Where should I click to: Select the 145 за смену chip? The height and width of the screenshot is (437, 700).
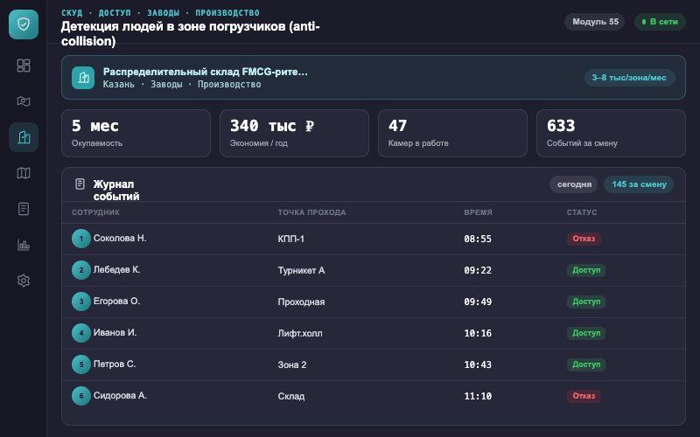pos(639,184)
